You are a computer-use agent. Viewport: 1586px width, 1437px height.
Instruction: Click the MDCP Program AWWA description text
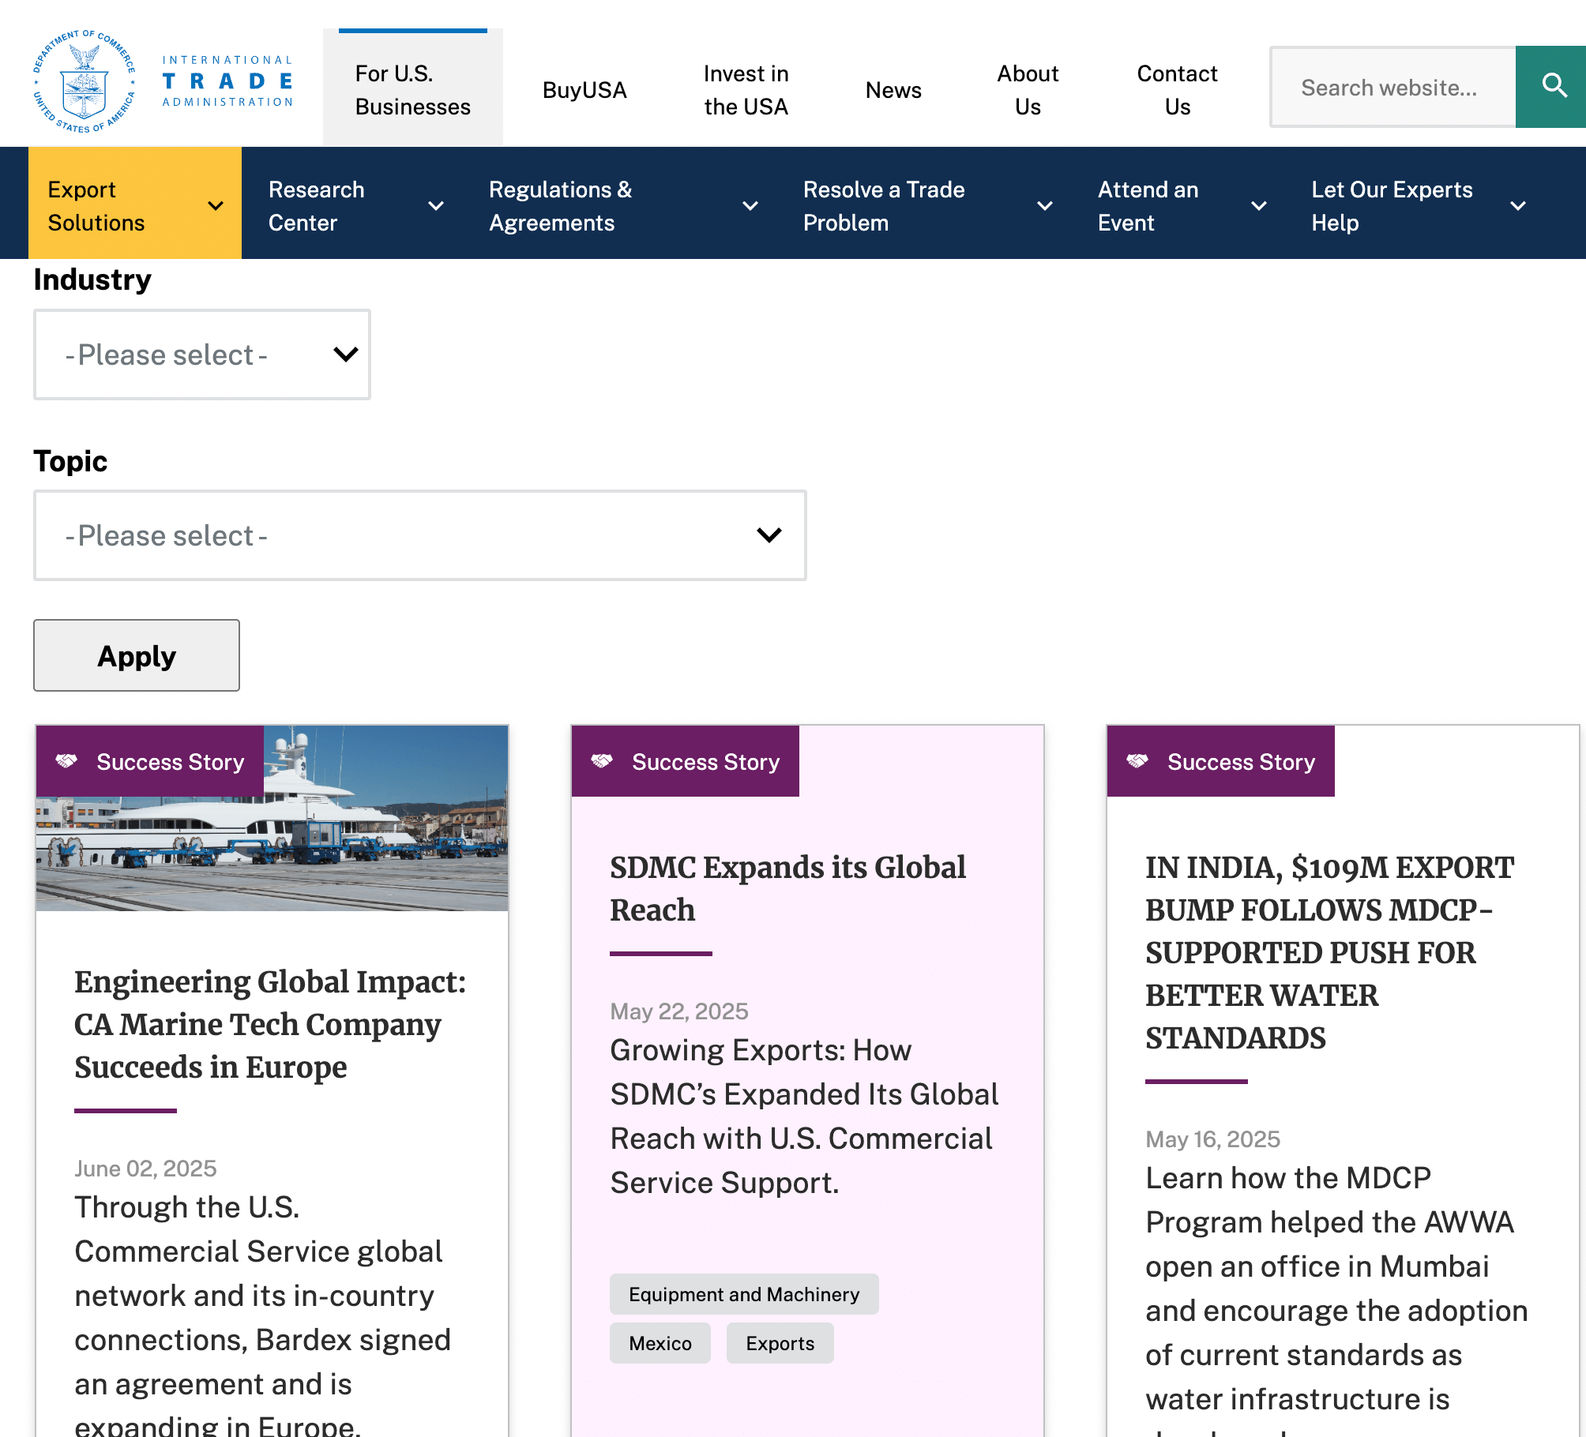point(1336,1299)
